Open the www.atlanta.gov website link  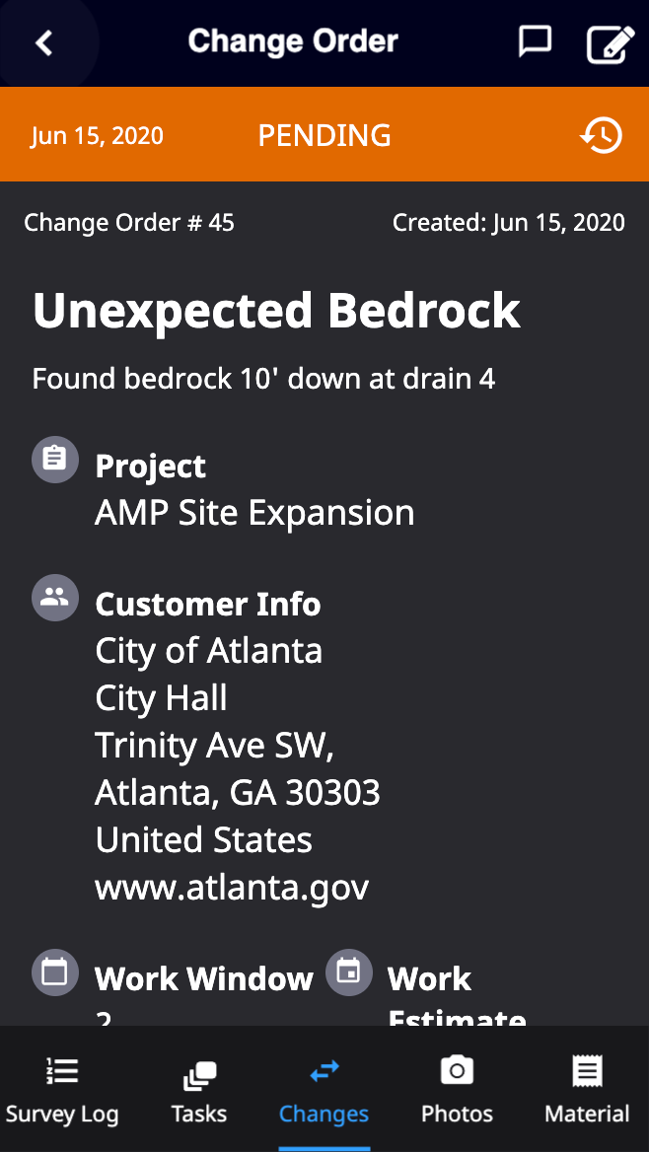point(232,887)
